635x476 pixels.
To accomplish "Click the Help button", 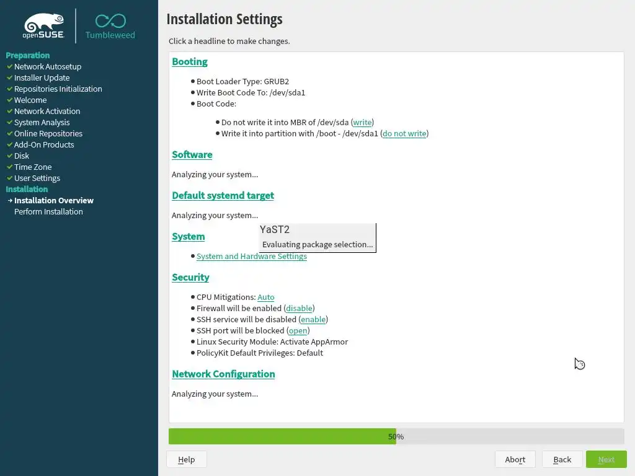I will (x=186, y=459).
